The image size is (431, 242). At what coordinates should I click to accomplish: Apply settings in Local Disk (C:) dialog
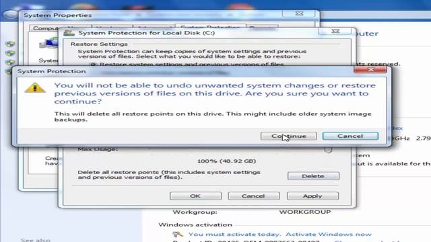[312, 196]
